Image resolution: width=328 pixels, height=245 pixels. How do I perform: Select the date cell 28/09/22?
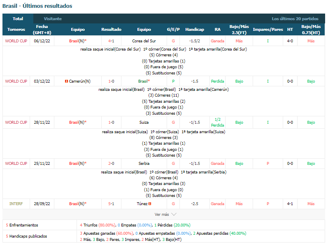click(42, 203)
